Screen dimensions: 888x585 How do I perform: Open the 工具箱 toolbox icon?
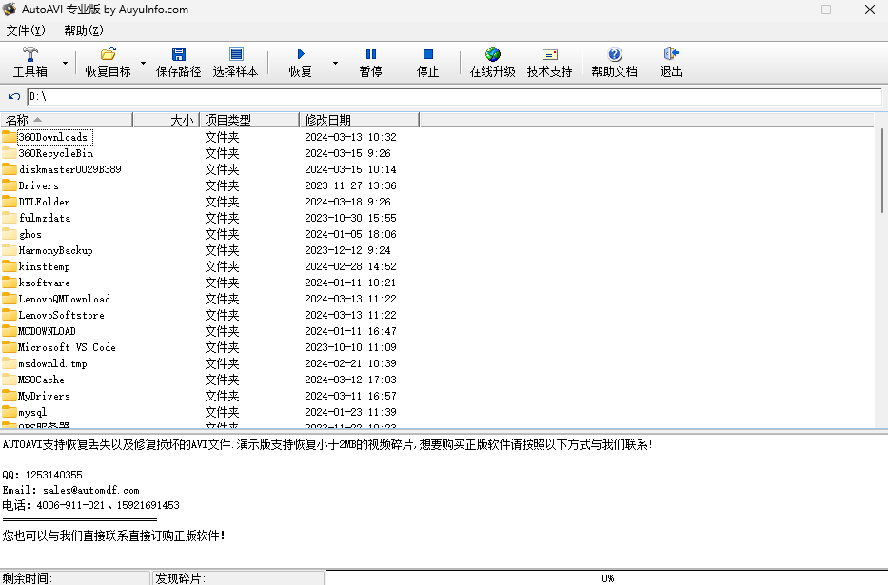pos(30,55)
